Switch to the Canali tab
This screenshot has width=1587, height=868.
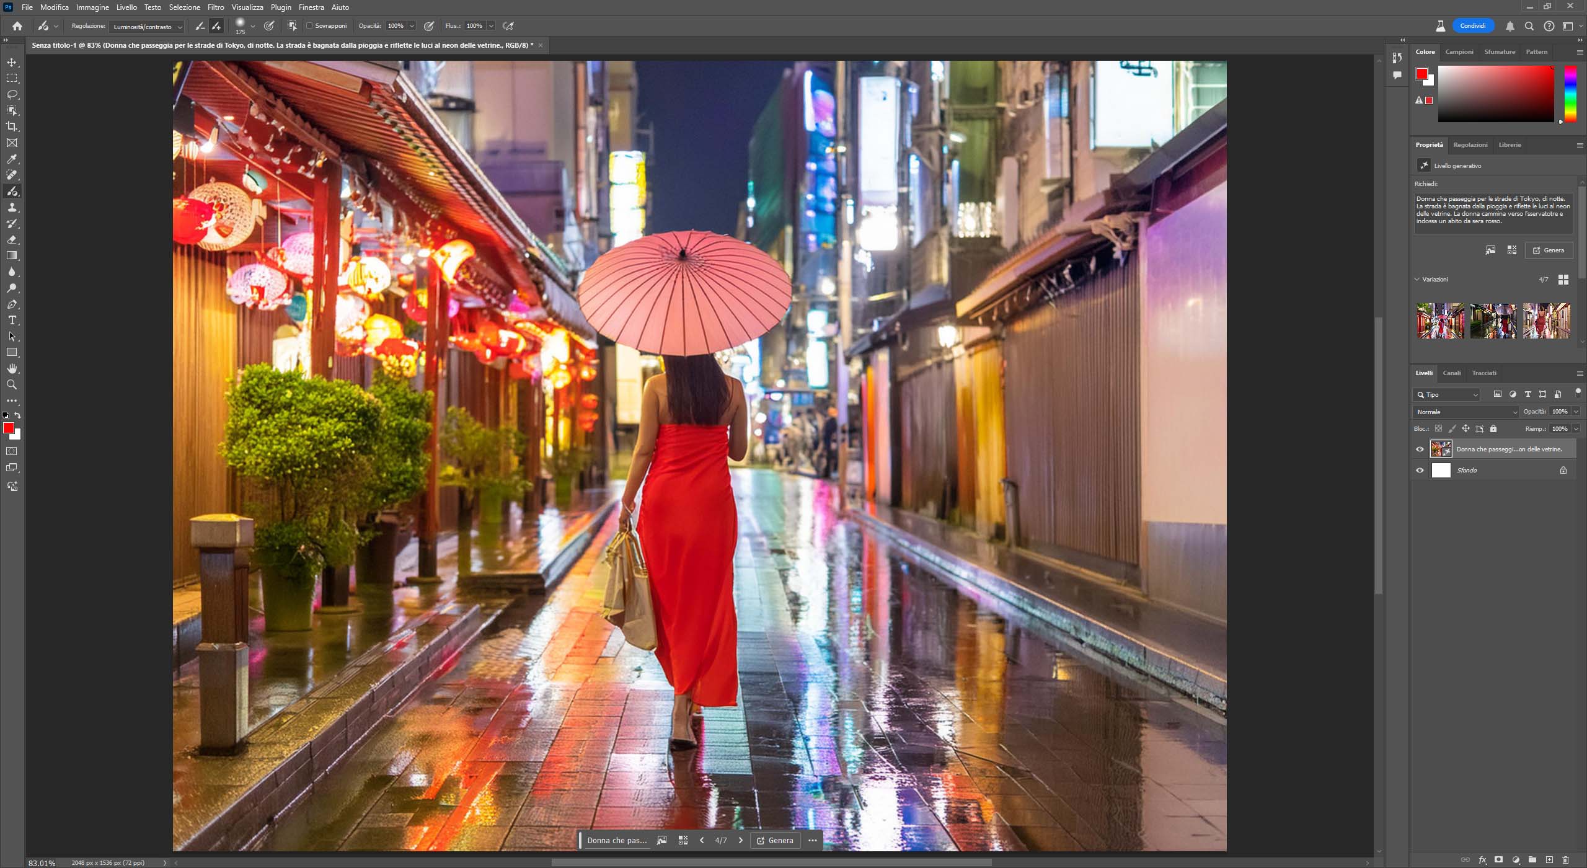tap(1451, 373)
